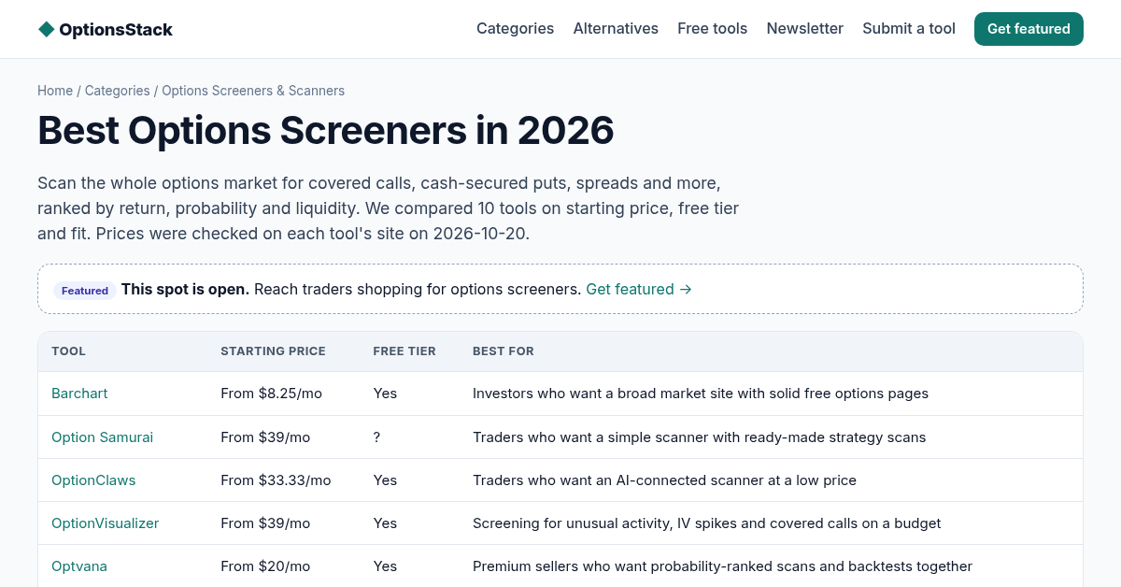Click OptionClaws price From $33.33/mo
Image resolution: width=1121 pixels, height=587 pixels.
[276, 480]
